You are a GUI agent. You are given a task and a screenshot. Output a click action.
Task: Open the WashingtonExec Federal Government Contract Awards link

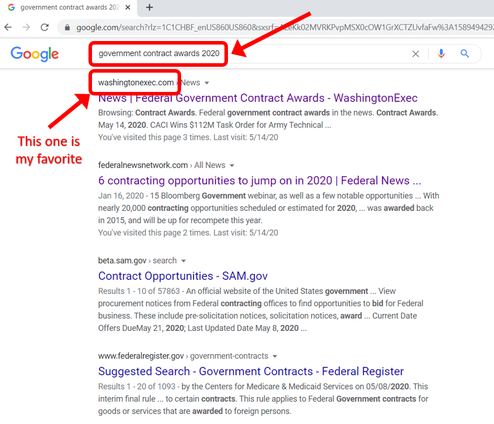click(x=258, y=98)
